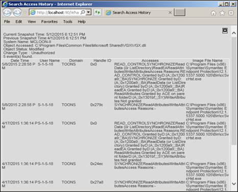Open Favorites star icon

tap(222, 13)
